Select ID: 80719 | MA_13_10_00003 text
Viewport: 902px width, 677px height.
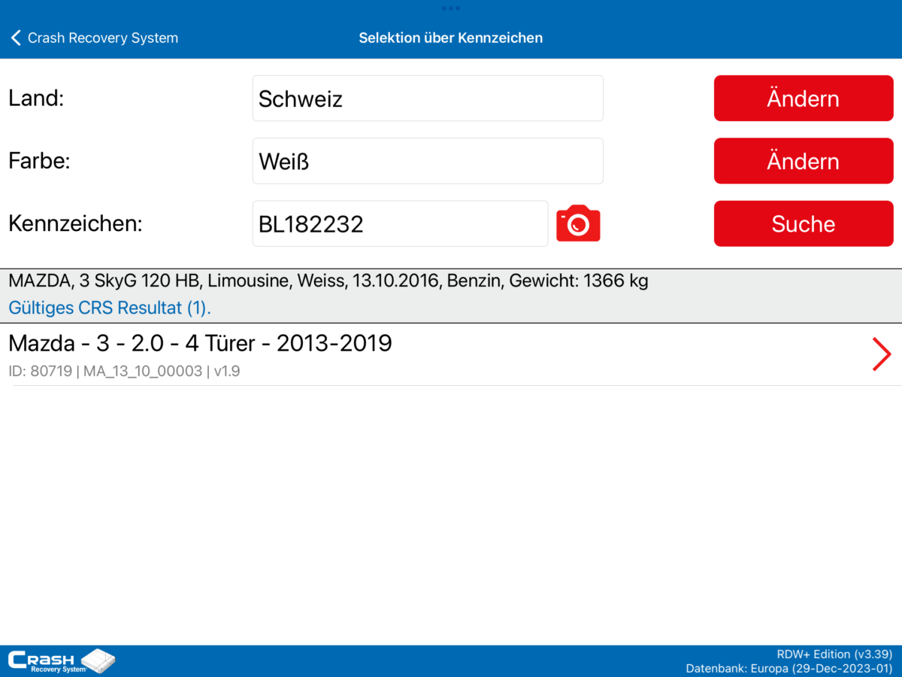pos(124,371)
